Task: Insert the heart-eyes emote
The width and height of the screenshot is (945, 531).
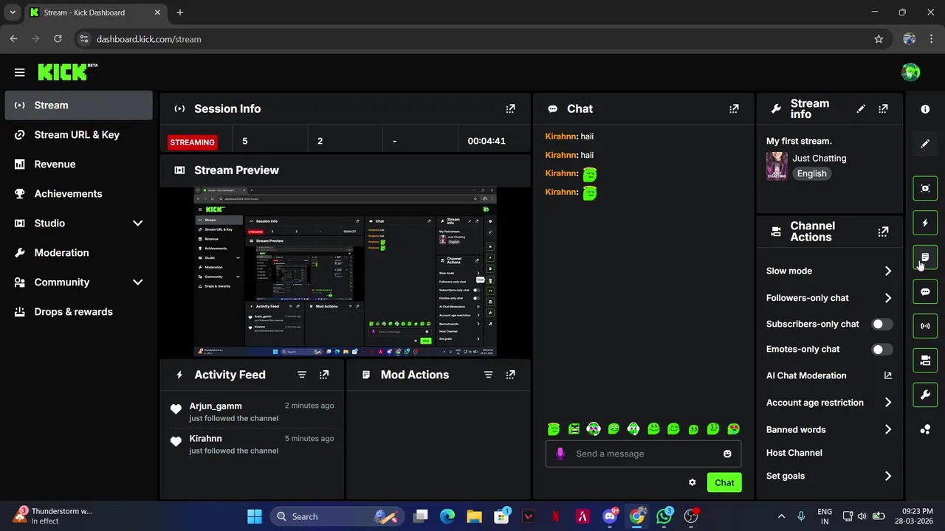Action: pyautogui.click(x=733, y=428)
